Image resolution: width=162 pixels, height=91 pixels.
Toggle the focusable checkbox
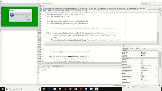tap(142, 79)
